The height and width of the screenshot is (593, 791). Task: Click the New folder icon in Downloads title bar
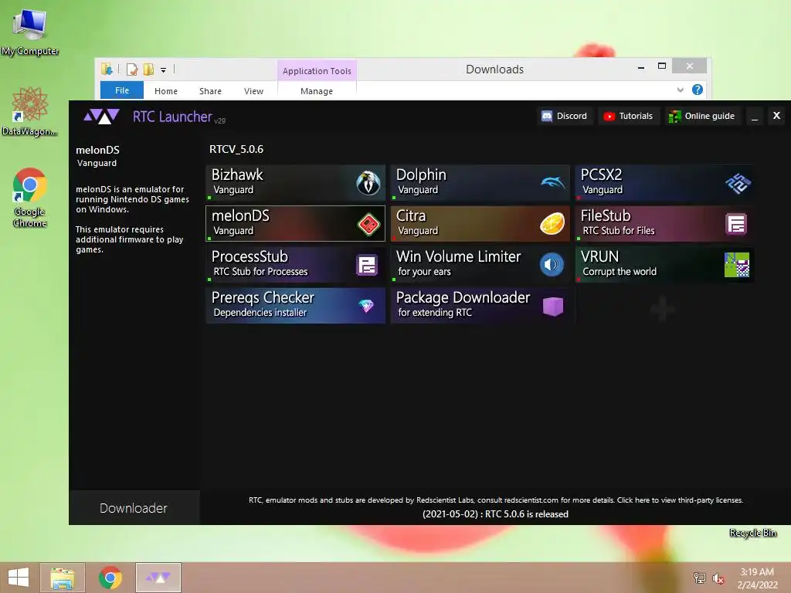click(148, 69)
